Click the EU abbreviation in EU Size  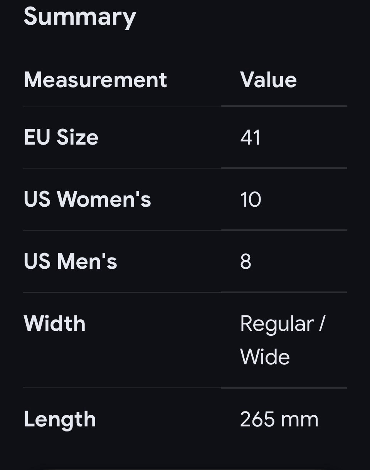(37, 137)
